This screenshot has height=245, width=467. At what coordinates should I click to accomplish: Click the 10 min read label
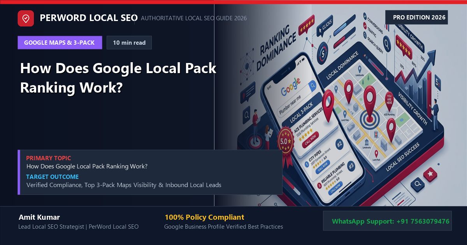(x=129, y=43)
